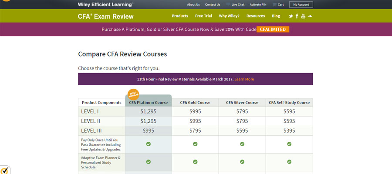The image size is (392, 174).
Task: Click Platinum checkmark for Adaptive Exam Planner
Action: (148, 162)
